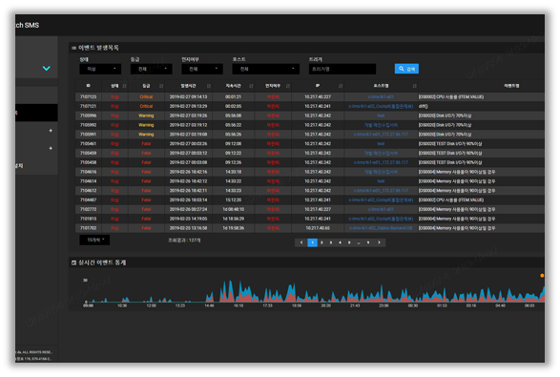The width and height of the screenshot is (560, 377).
Task: Click the blue 검색 search button
Action: [406, 69]
